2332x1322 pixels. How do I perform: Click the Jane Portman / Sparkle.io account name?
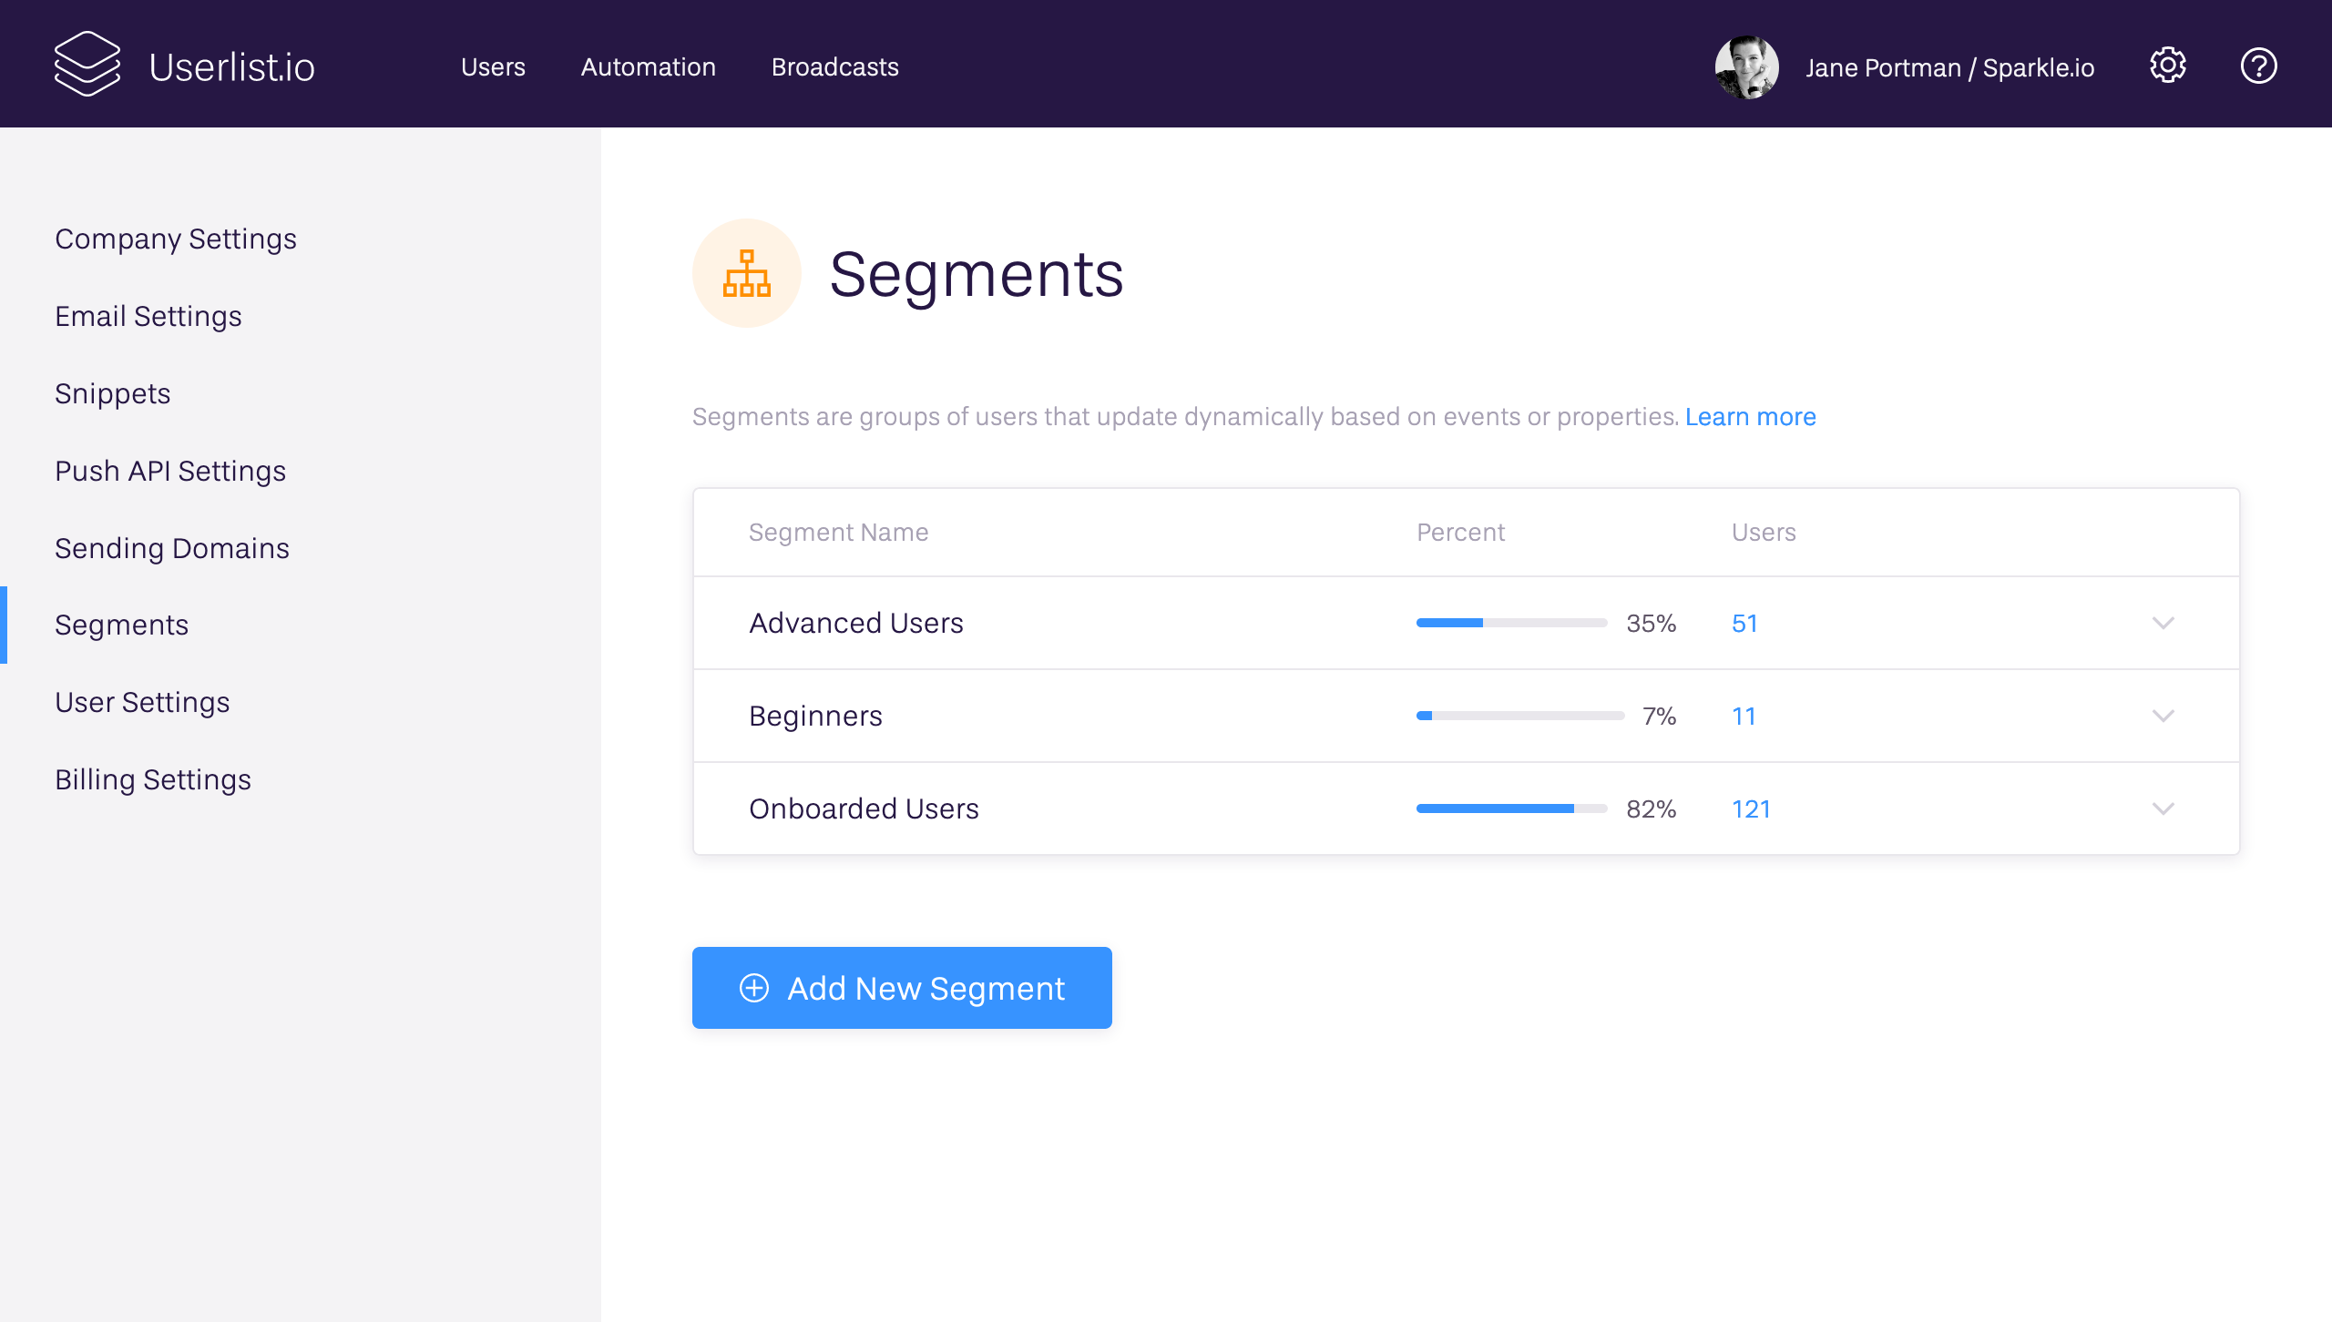pyautogui.click(x=1949, y=68)
